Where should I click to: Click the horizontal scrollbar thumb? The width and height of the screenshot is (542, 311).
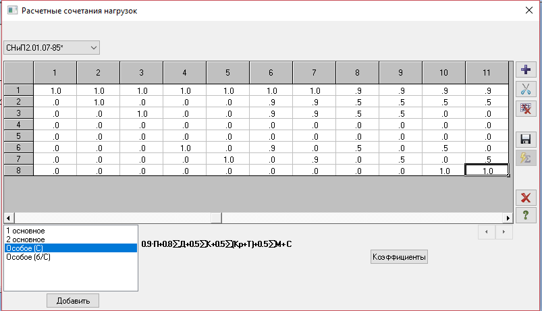(217, 218)
